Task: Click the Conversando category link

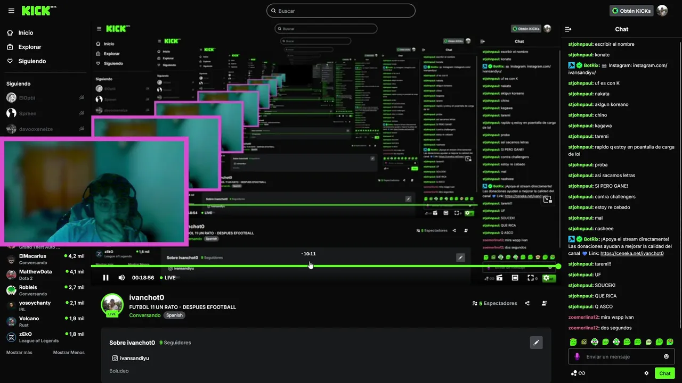Action: click(x=144, y=315)
